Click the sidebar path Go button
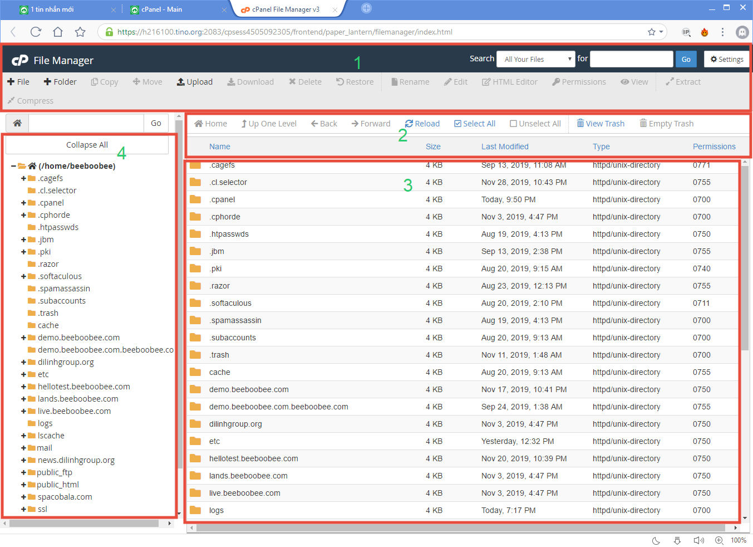This screenshot has width=753, height=547. click(156, 123)
